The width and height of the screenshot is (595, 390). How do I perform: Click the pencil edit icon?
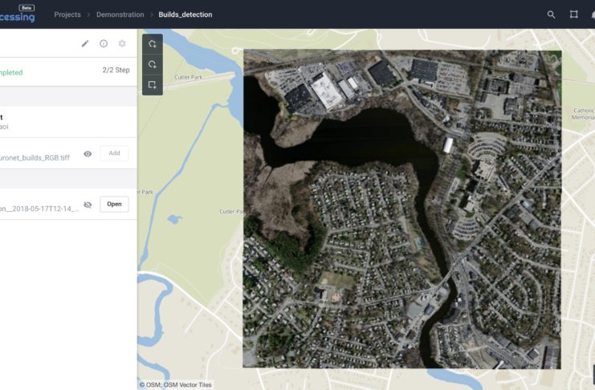(85, 43)
